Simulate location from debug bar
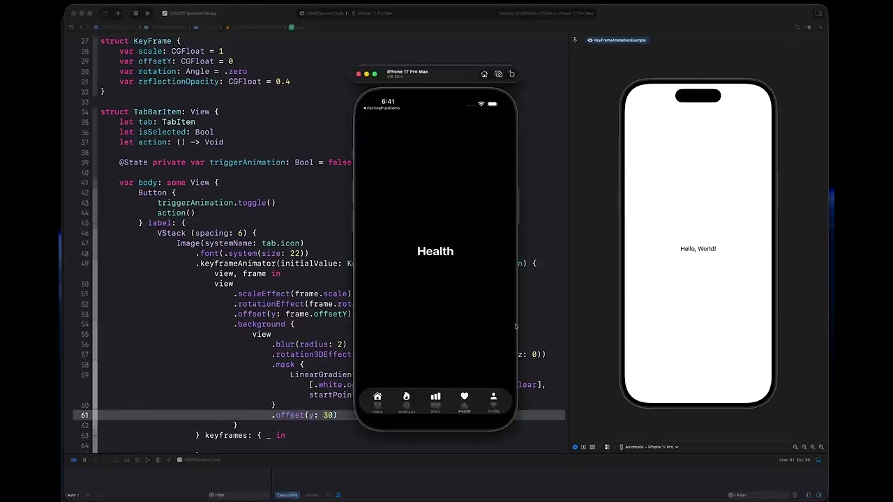 click(168, 459)
